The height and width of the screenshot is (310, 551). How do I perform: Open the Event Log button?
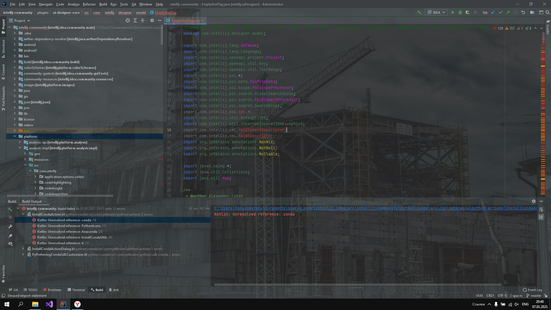point(532,290)
